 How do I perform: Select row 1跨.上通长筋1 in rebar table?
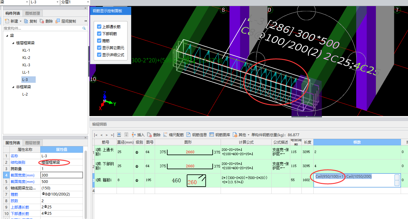pos(105,152)
